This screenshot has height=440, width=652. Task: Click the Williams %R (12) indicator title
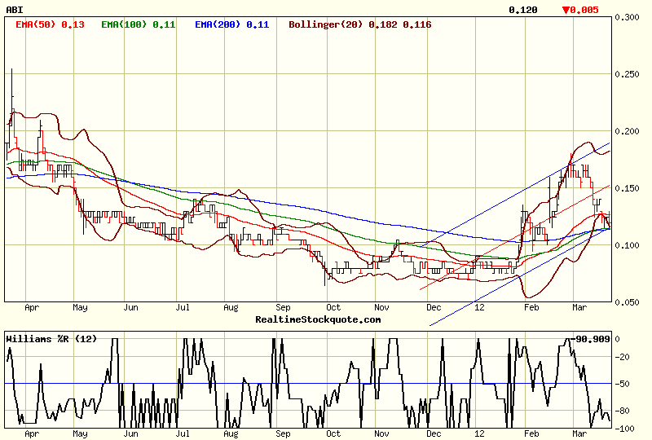pos(45,338)
